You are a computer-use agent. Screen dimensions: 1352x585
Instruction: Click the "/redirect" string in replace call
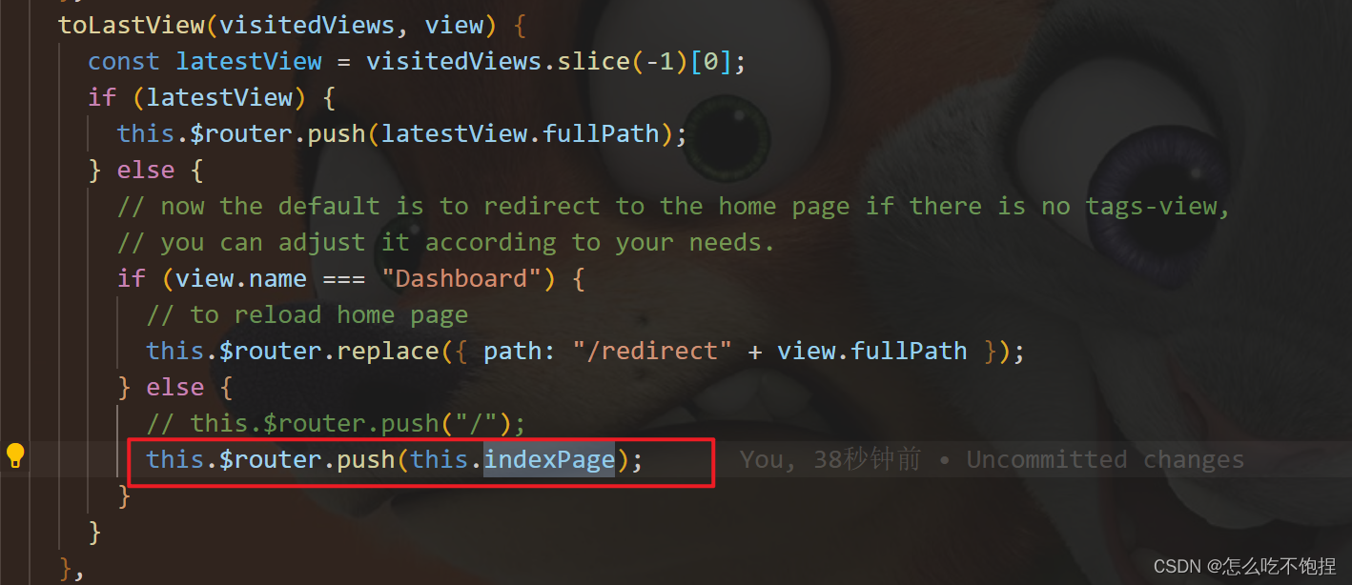[x=652, y=352]
